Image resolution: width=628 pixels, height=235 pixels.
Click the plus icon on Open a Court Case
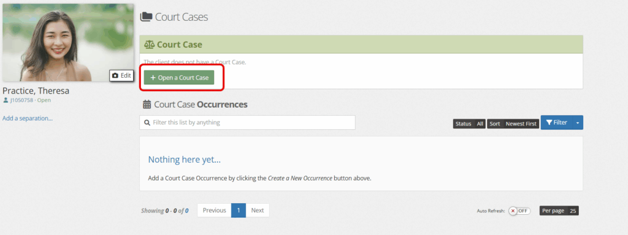pos(153,78)
